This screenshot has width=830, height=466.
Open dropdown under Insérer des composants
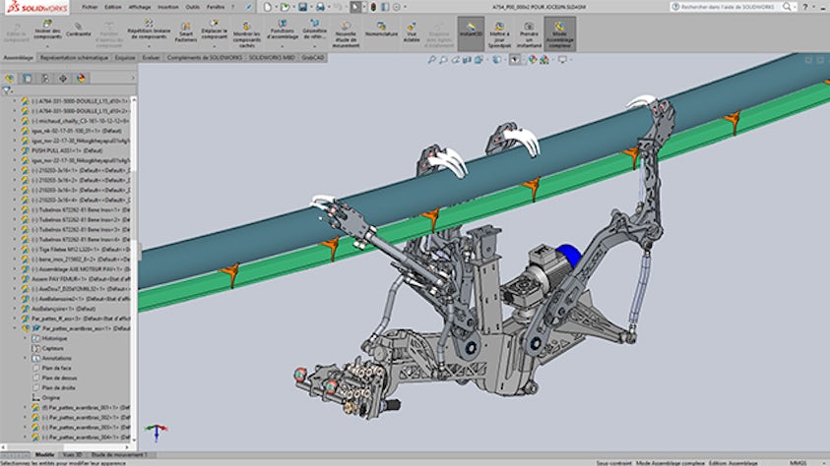pyautogui.click(x=47, y=46)
